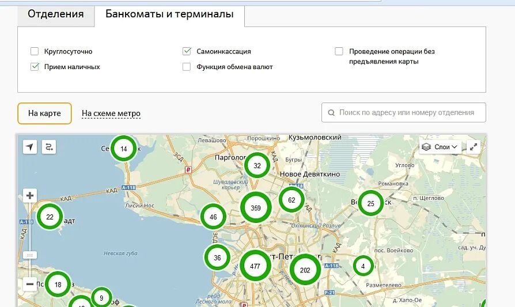Uncheck the Прием наличных checkbox
Screen dimensions: 515x307
(x=35, y=67)
